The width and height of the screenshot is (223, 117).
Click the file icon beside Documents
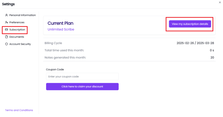pyautogui.click(x=6, y=37)
